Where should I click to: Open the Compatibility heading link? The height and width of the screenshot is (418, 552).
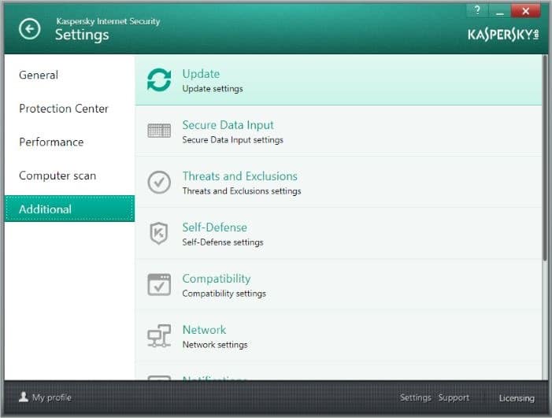tap(217, 279)
